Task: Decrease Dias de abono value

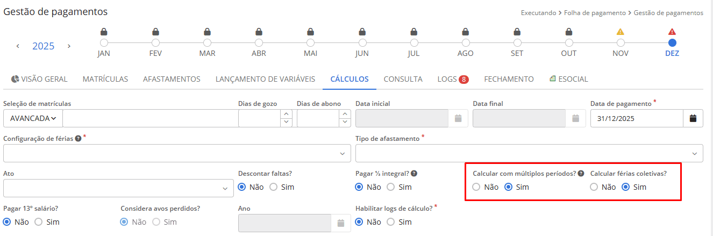Action: [345, 123]
